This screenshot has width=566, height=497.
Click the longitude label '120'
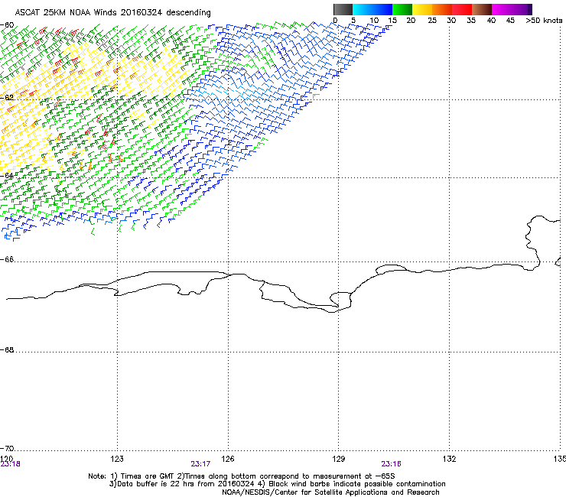pos(6,459)
